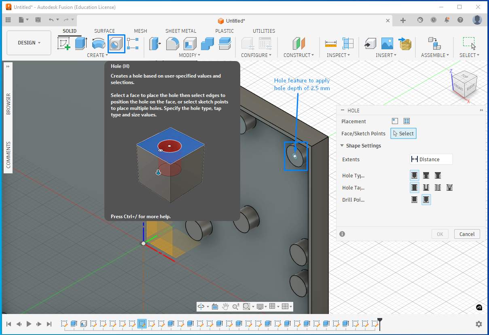Click the Pan hand icon in navigation bar
The width and height of the screenshot is (489, 335).
226,306
